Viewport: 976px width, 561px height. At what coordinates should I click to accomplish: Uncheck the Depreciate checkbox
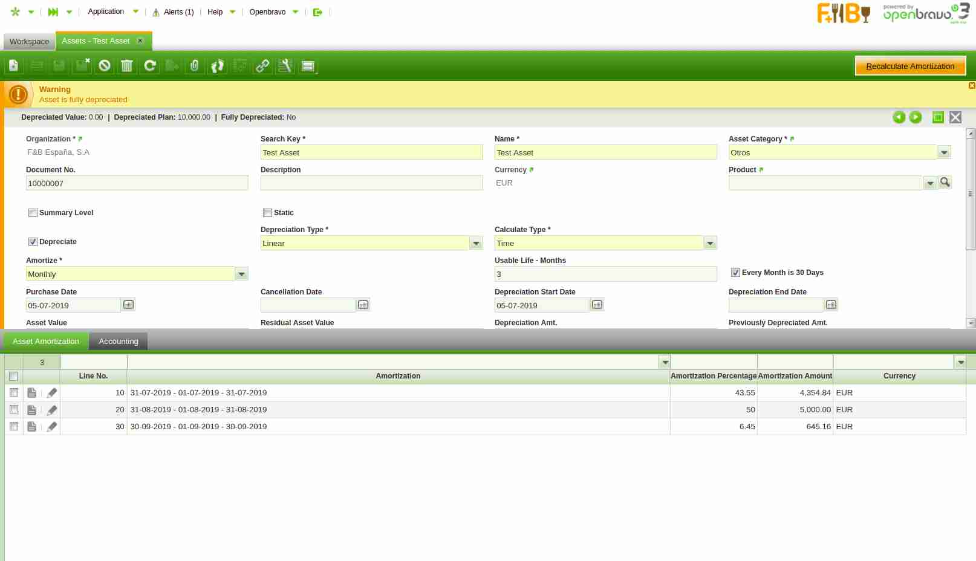coord(33,242)
